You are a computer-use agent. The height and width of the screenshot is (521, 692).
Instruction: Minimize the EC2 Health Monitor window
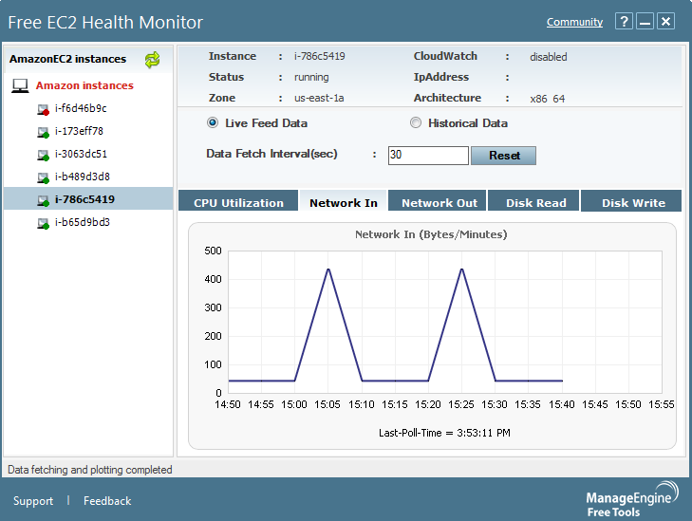[x=645, y=21]
